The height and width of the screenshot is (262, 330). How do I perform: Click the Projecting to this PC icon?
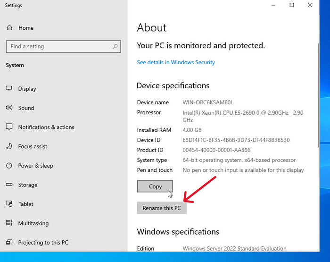(x=9, y=242)
